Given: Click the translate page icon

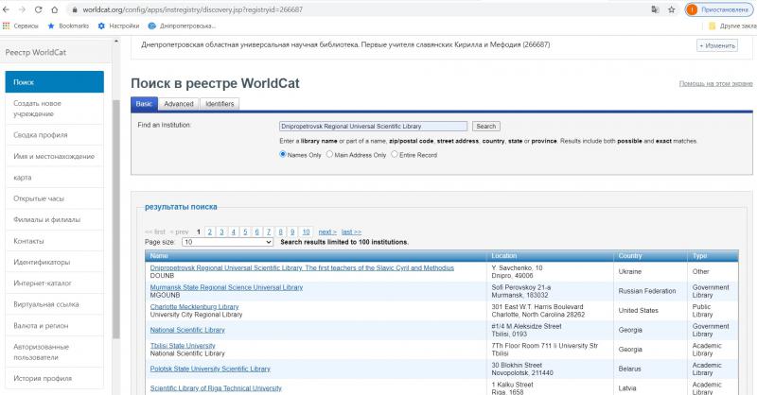Looking at the screenshot, I should [655, 9].
